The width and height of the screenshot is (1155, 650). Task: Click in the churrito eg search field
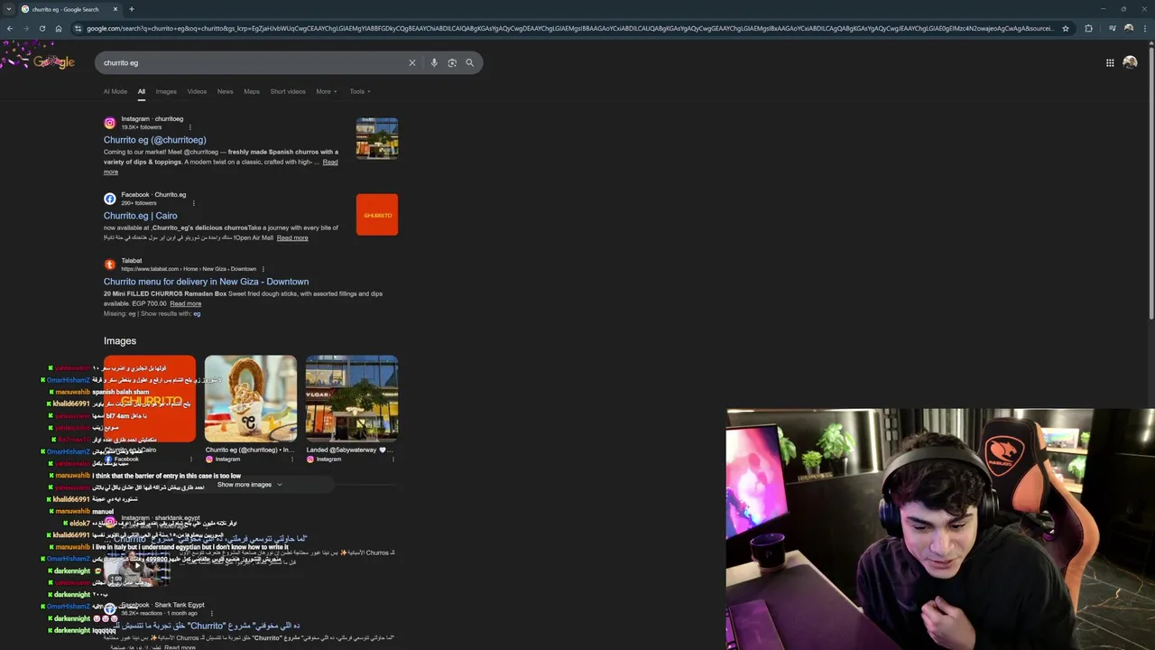[253, 63]
